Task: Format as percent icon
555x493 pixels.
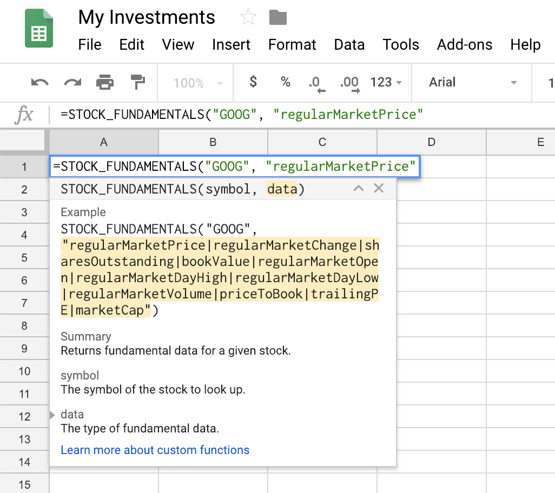Action: pos(286,82)
